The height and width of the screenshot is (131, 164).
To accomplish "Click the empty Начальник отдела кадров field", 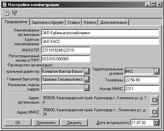I will [x=63, y=87].
